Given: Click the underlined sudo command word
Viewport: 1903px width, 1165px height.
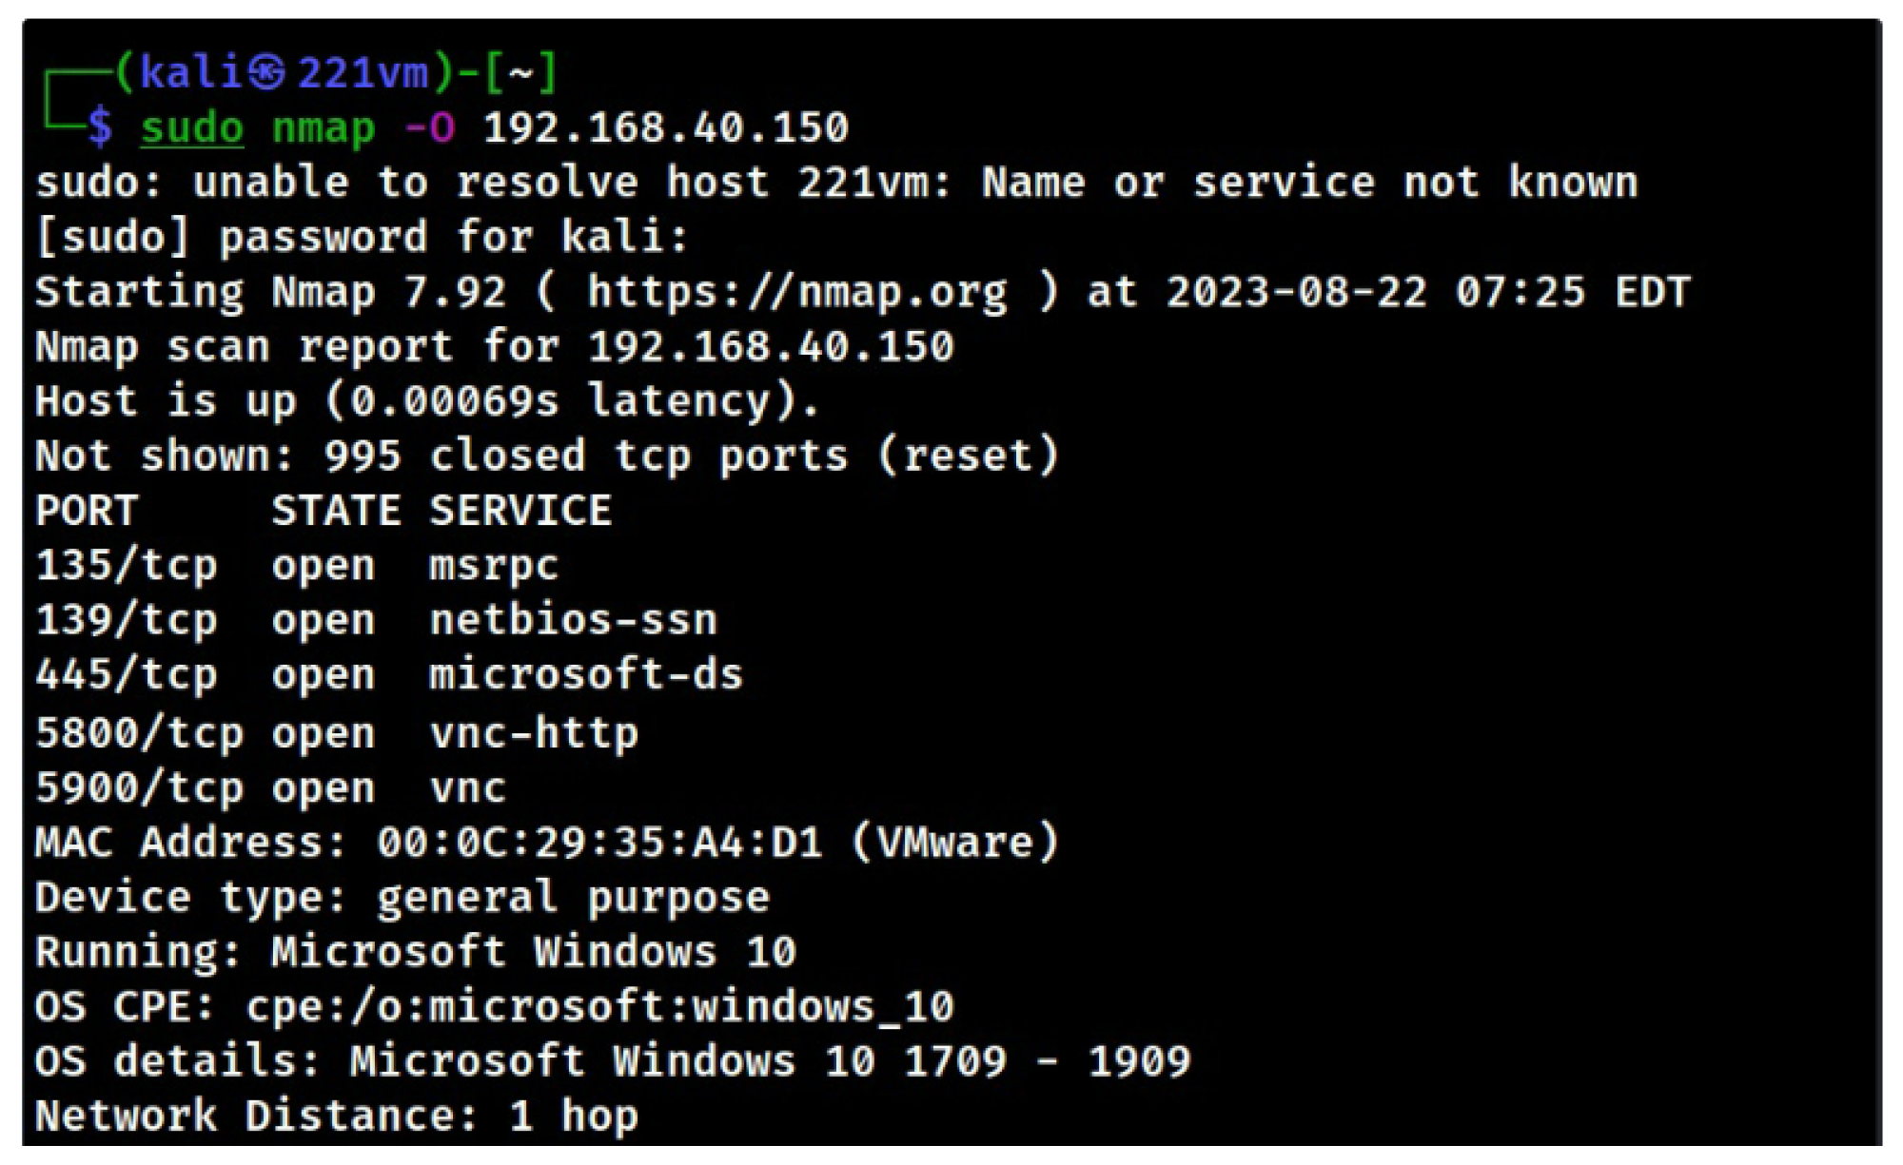Looking at the screenshot, I should point(192,128).
